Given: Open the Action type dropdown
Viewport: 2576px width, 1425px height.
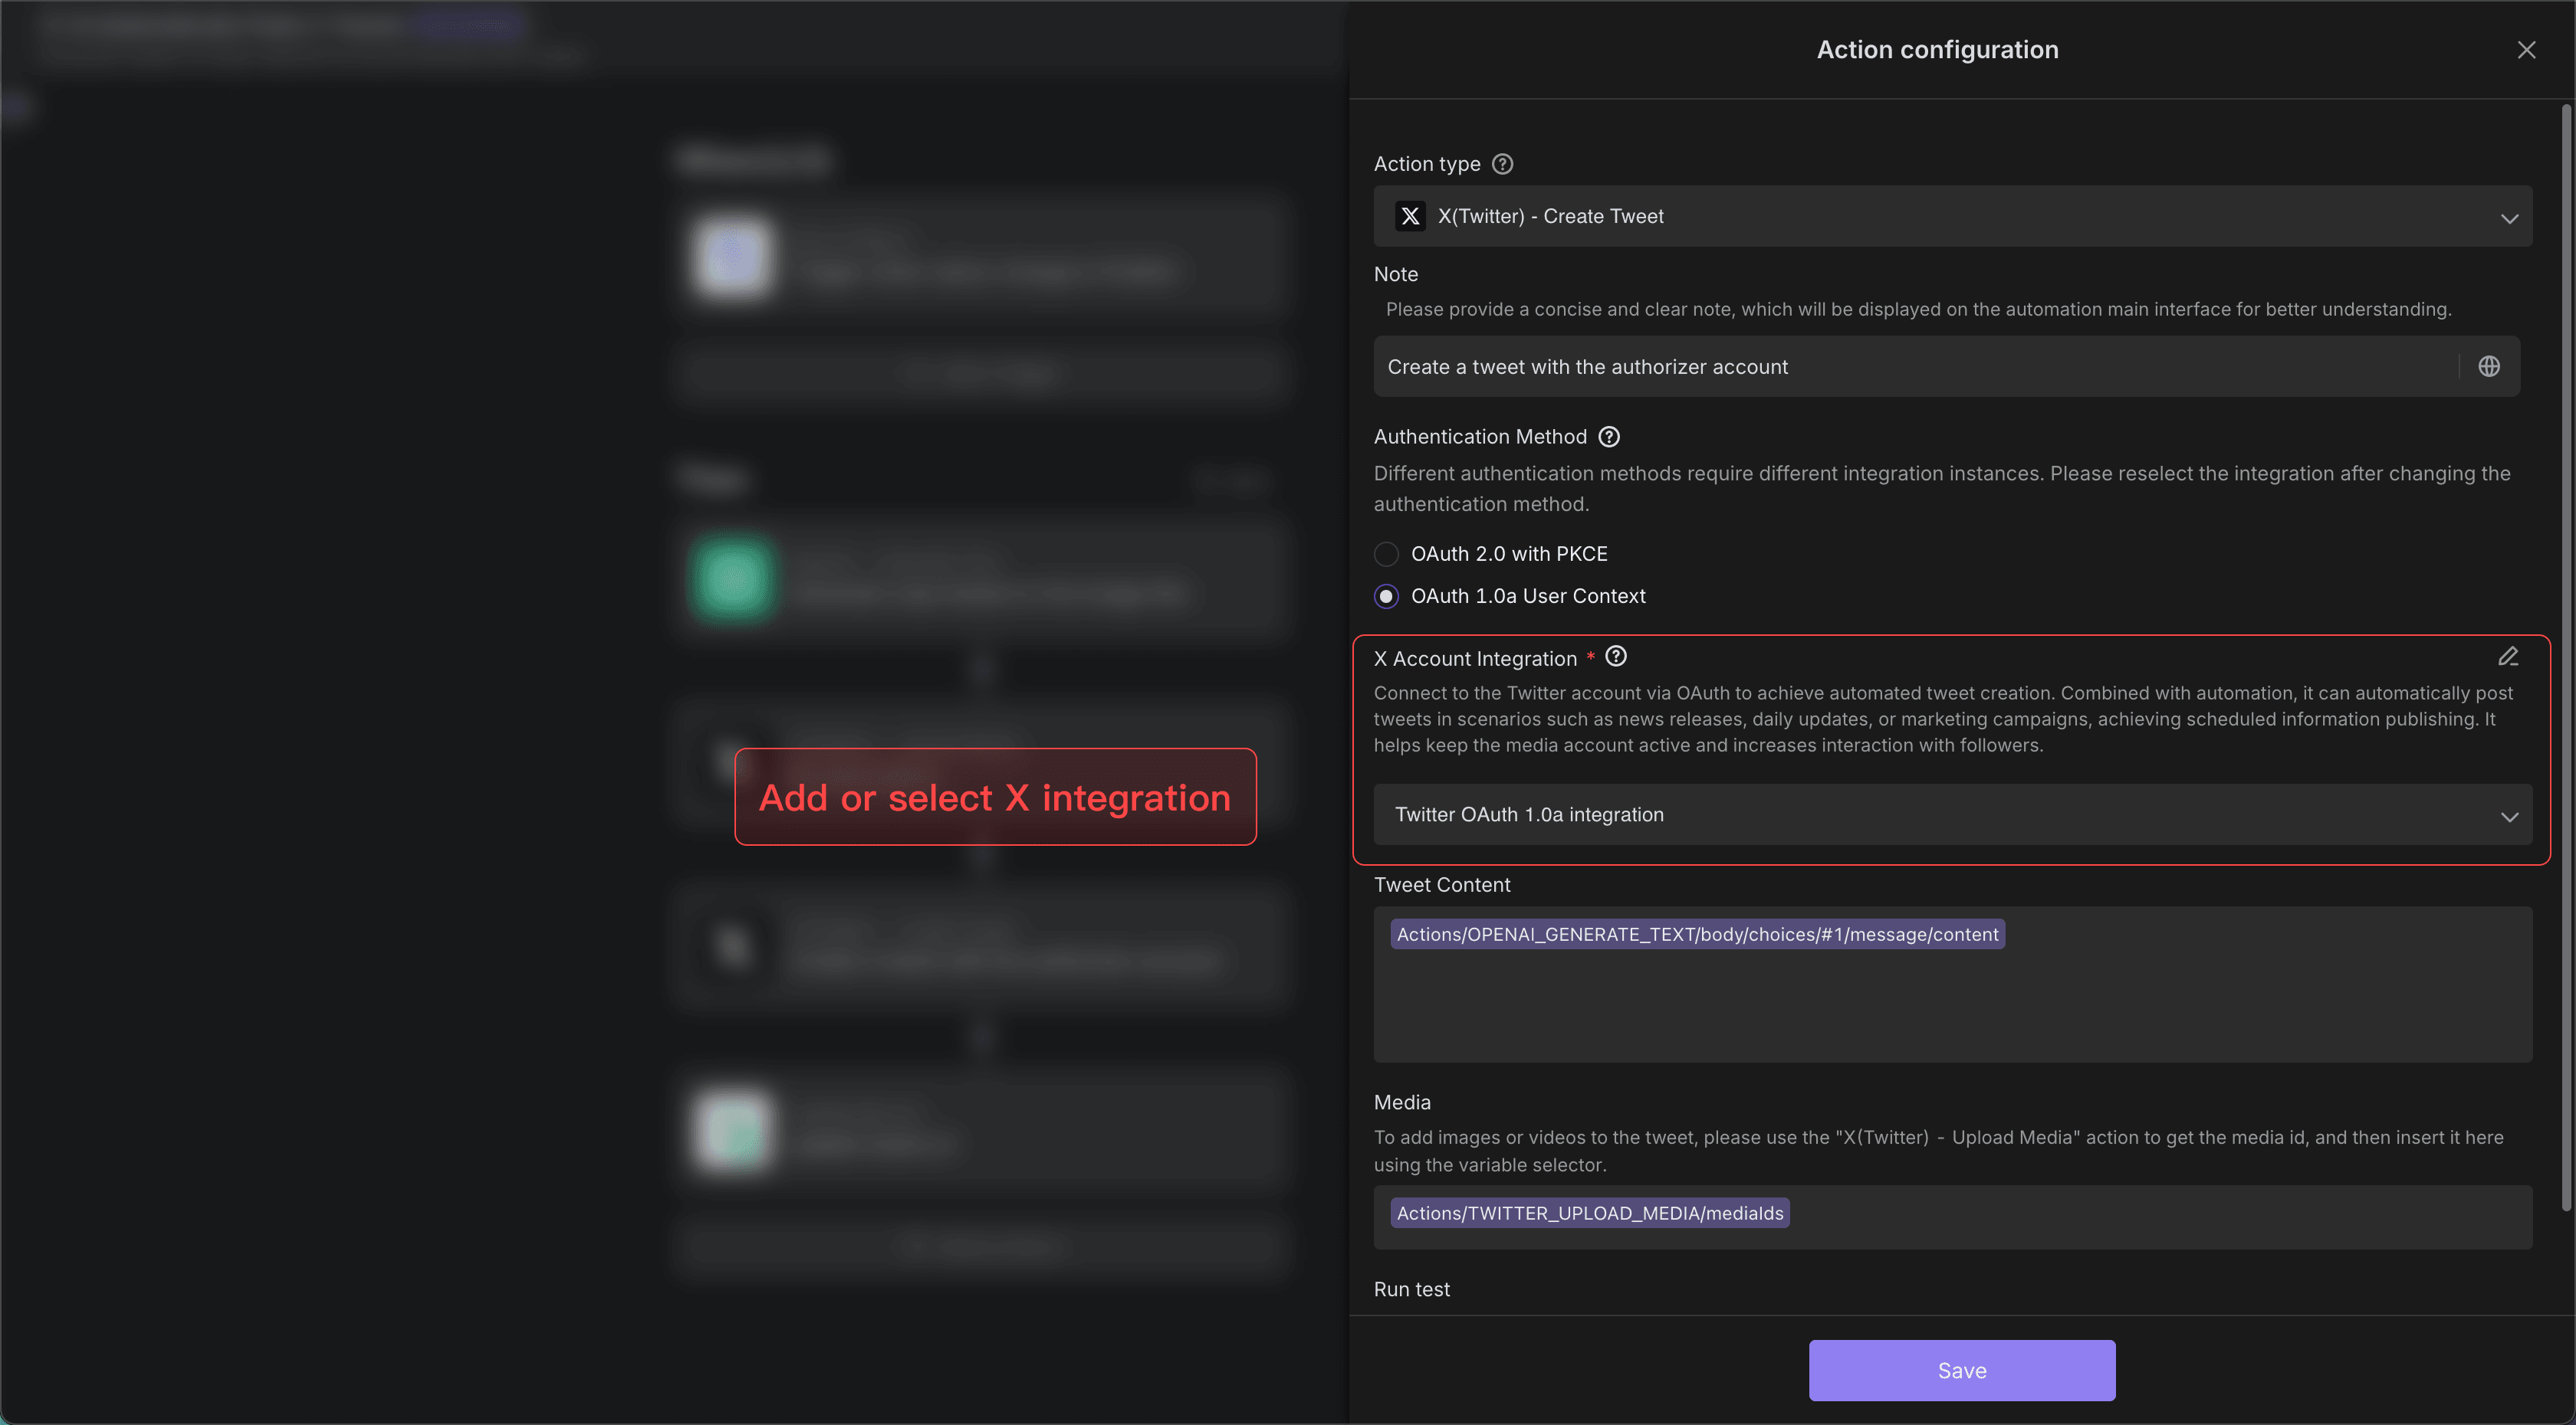Looking at the screenshot, I should pyautogui.click(x=1952, y=216).
